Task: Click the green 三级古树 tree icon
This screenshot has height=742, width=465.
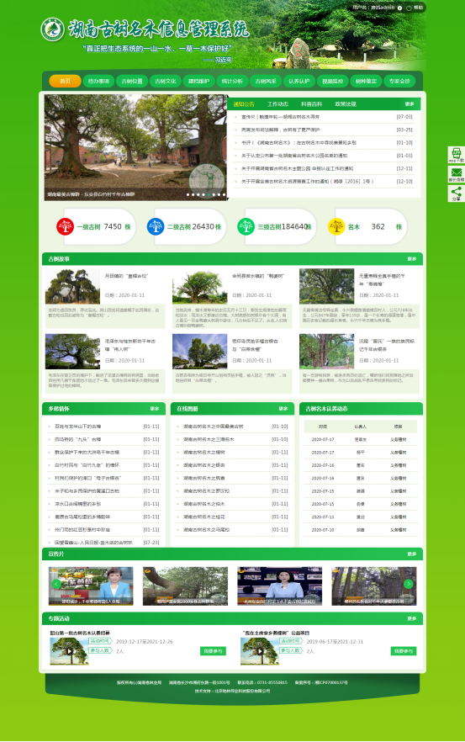Action: tap(246, 226)
